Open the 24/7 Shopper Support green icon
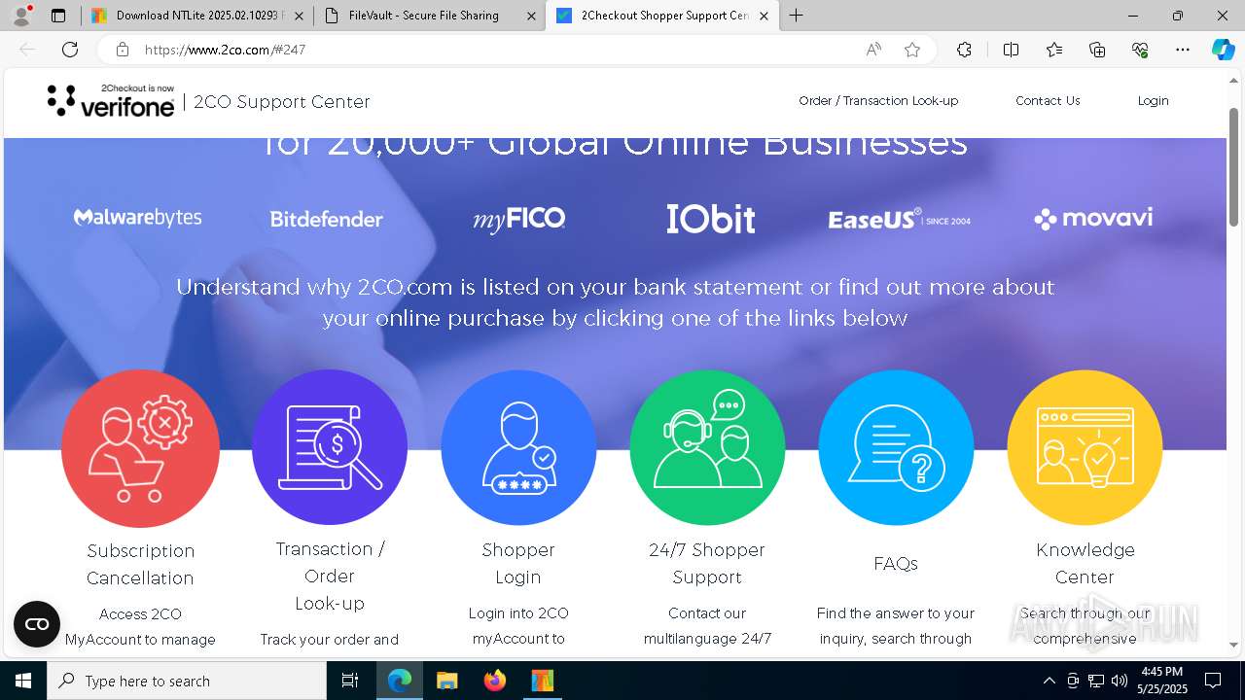The height and width of the screenshot is (700, 1245). (707, 447)
